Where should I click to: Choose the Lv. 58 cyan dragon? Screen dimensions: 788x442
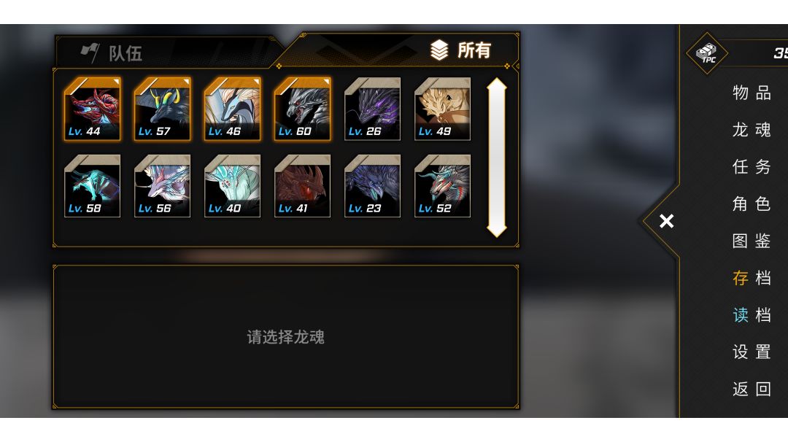(93, 186)
